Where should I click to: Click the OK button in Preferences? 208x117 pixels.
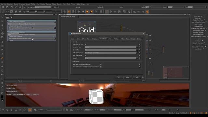pos(119,77)
